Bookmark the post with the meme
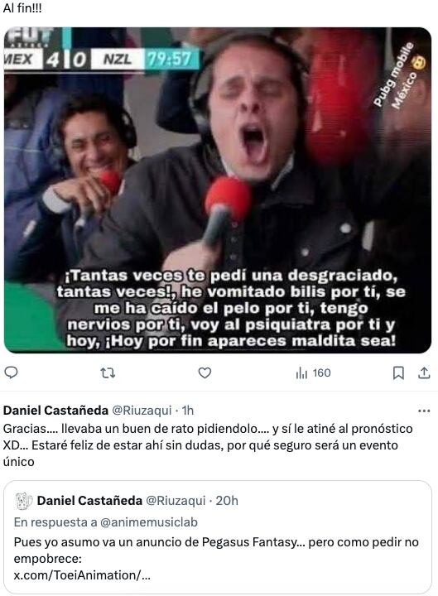Screen dimensions: 438x596 coord(398,372)
